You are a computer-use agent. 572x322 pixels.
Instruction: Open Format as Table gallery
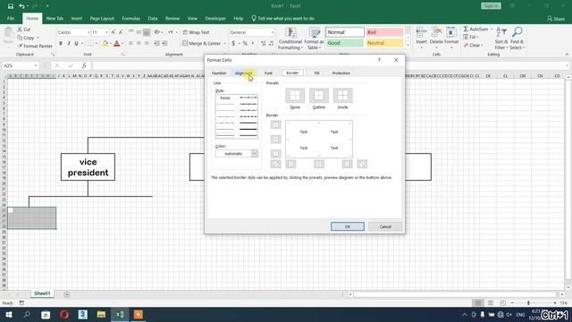coord(314,38)
